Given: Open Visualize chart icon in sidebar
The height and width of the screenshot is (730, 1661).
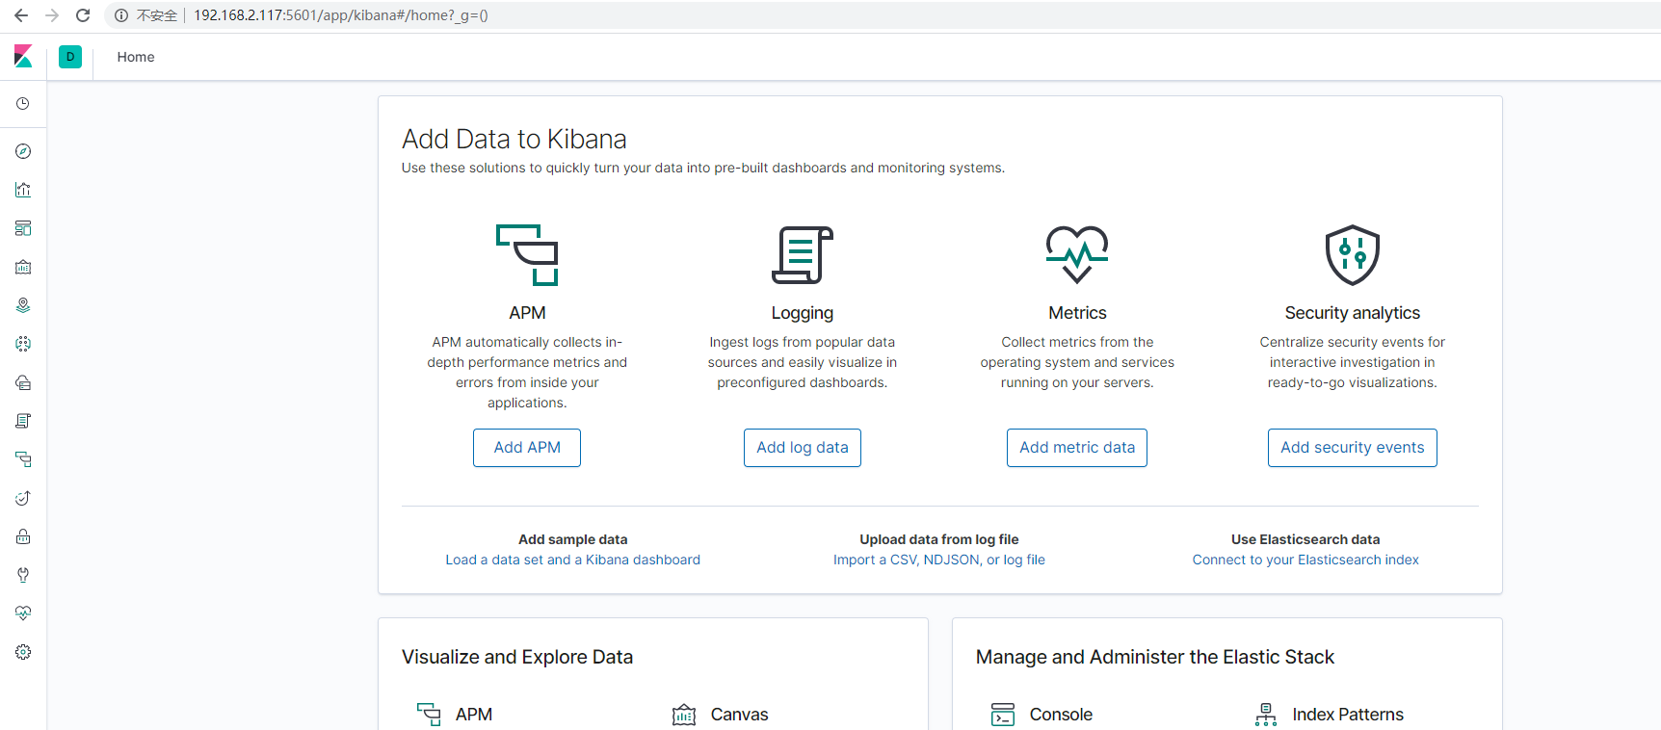Looking at the screenshot, I should pos(23,190).
